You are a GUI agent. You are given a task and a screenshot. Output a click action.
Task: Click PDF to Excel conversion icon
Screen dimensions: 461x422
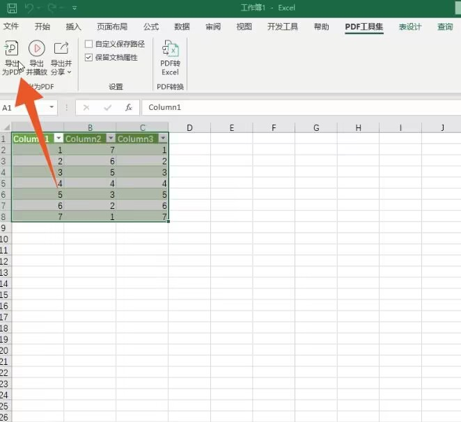tap(170, 49)
